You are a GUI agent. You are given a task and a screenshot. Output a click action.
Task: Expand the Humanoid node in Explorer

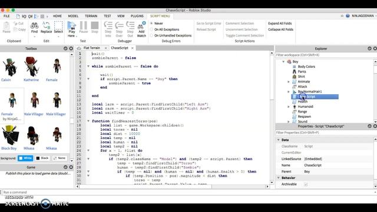coord(289,107)
